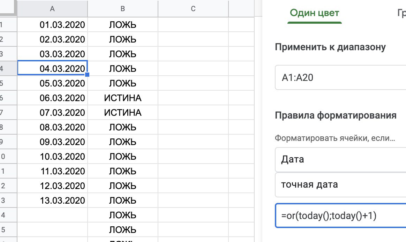
Task: Click the empty column C cell in first row
Action: tap(193, 25)
